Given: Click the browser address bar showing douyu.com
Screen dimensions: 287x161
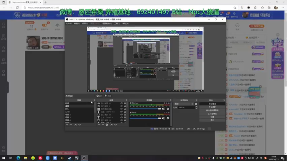Looking at the screenshot, I should tap(128, 8).
